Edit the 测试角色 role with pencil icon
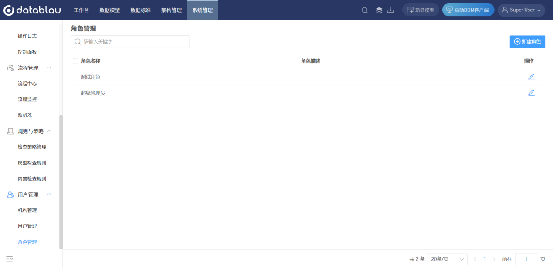 531,77
